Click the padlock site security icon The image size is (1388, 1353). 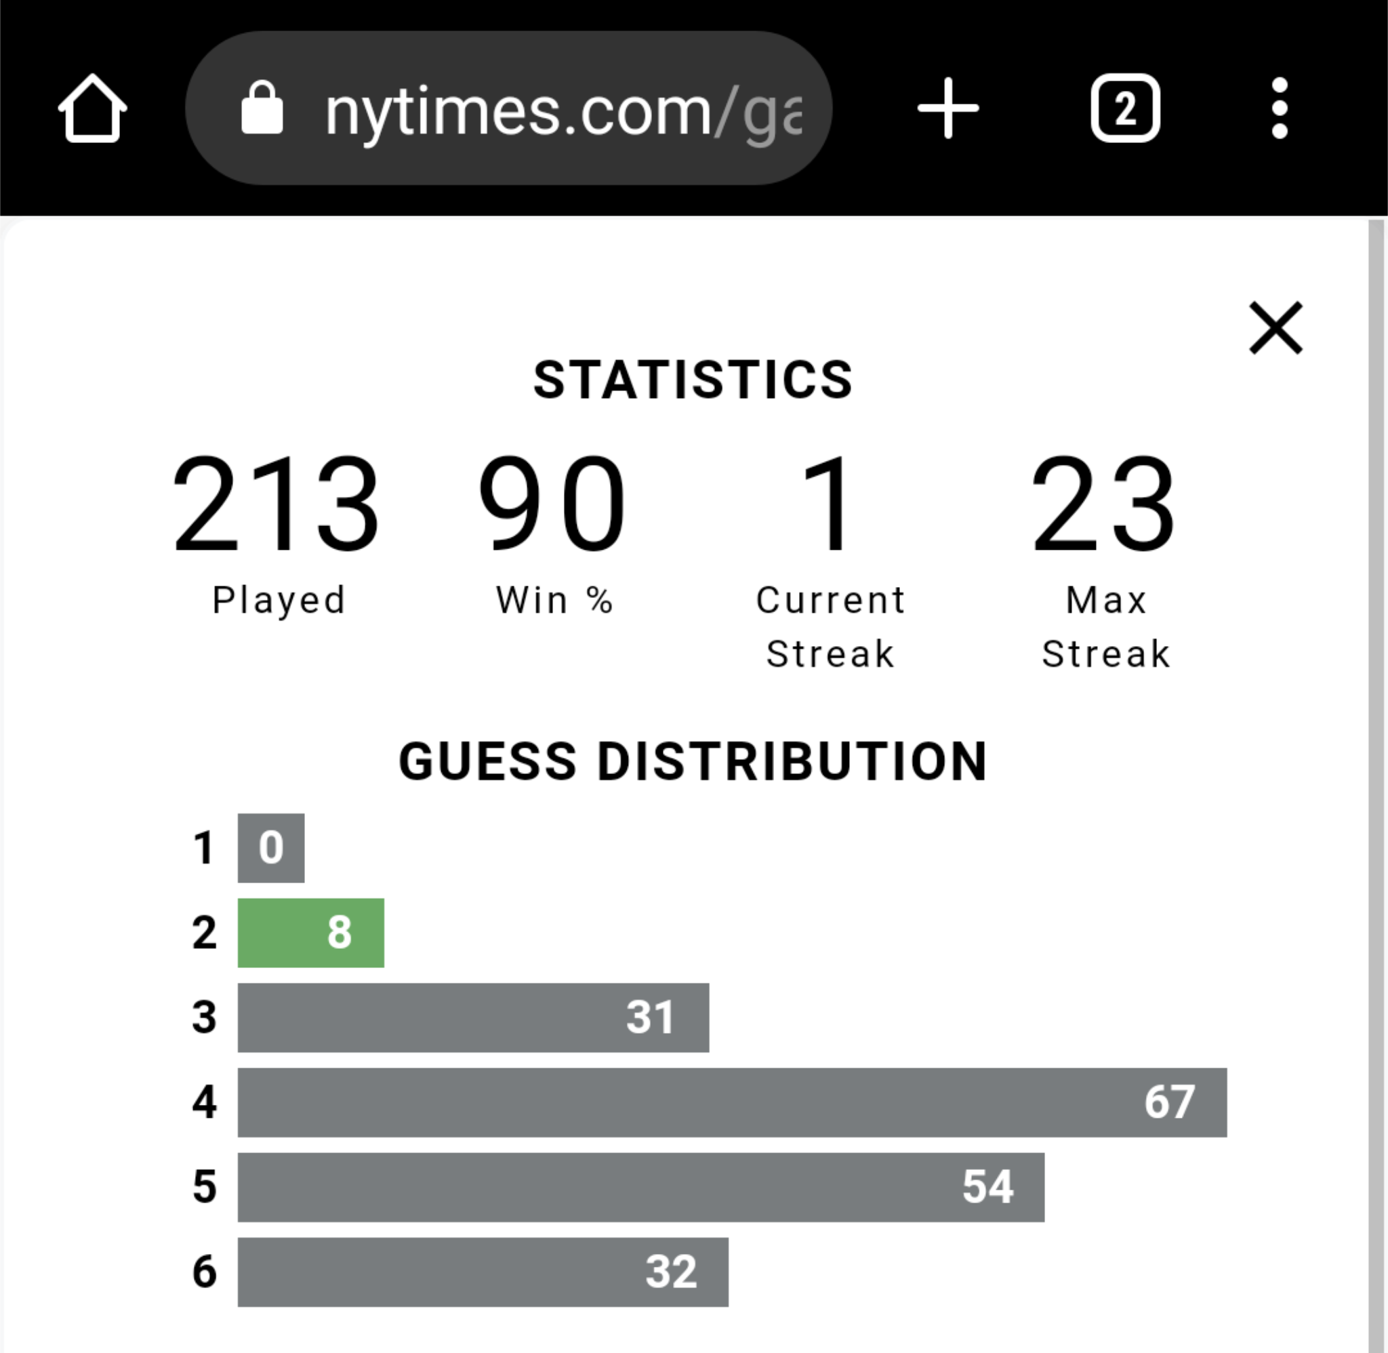(262, 107)
